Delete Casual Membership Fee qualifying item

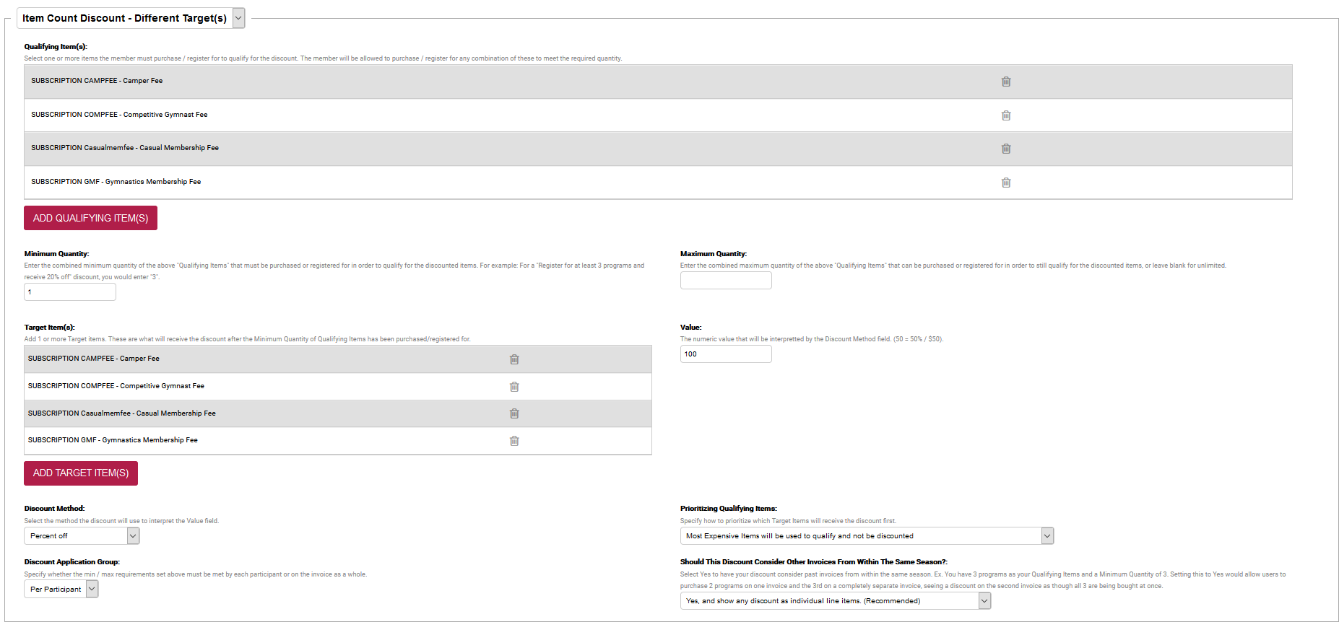[1005, 149]
